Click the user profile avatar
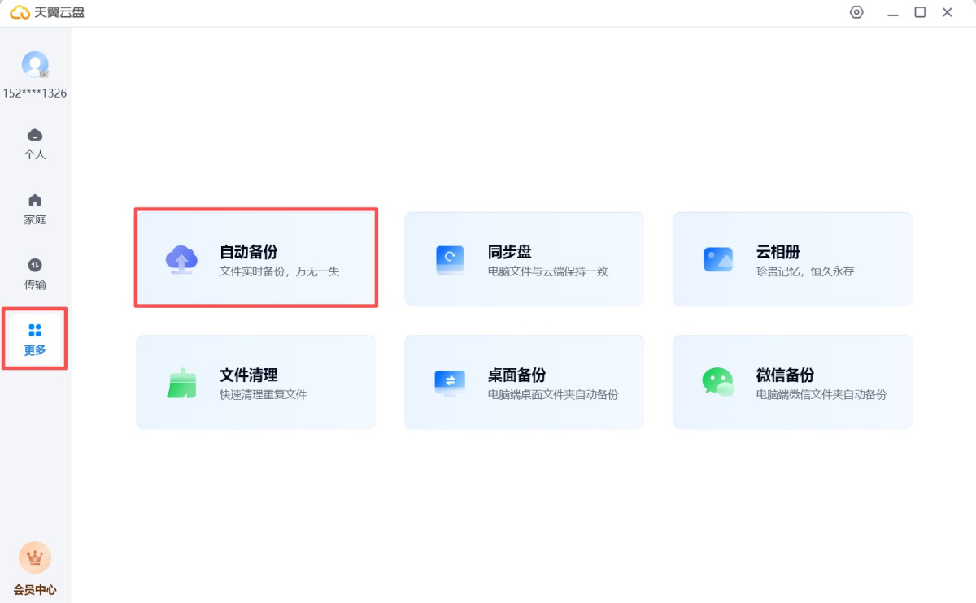 [x=35, y=64]
